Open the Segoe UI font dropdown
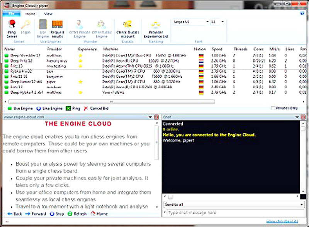Image resolution: width=309 pixels, height=227 pixels. [207, 22]
